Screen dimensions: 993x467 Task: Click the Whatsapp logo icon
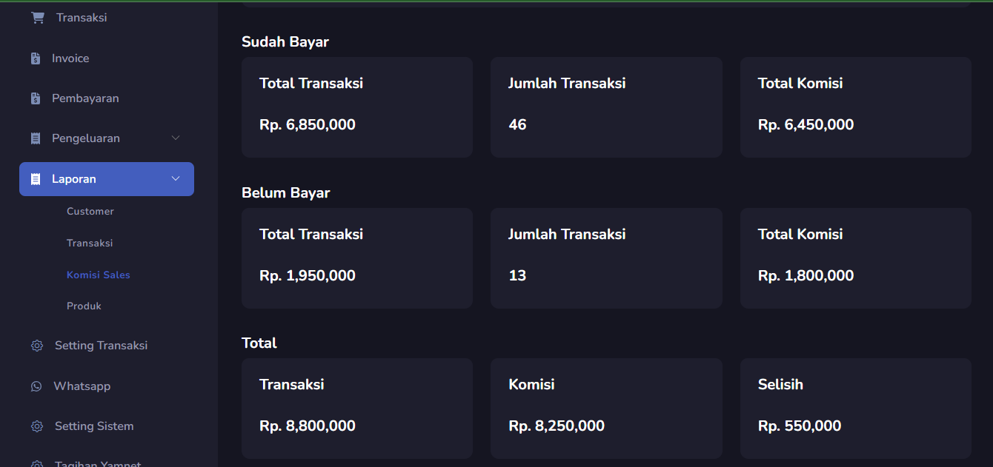pyautogui.click(x=36, y=386)
